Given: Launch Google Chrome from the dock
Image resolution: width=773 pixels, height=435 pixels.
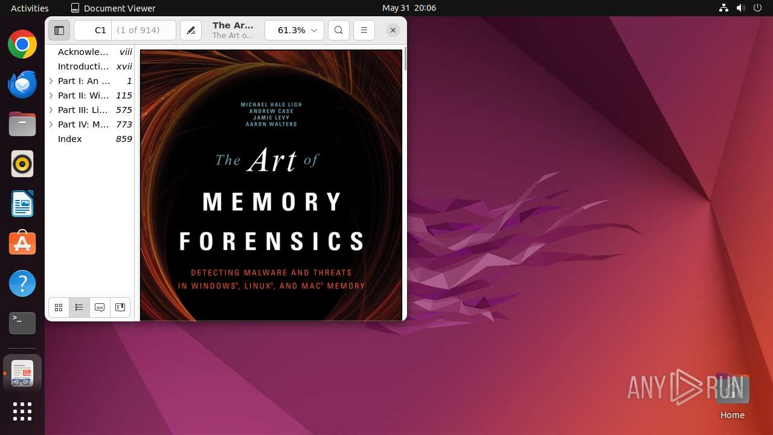Looking at the screenshot, I should pos(22,44).
